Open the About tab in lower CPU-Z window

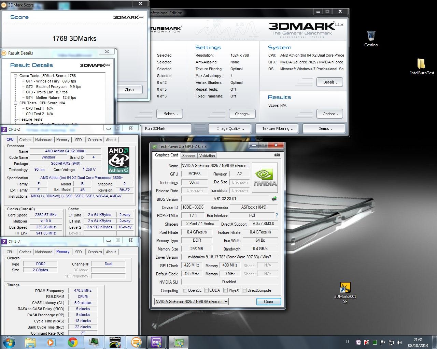tap(111, 252)
